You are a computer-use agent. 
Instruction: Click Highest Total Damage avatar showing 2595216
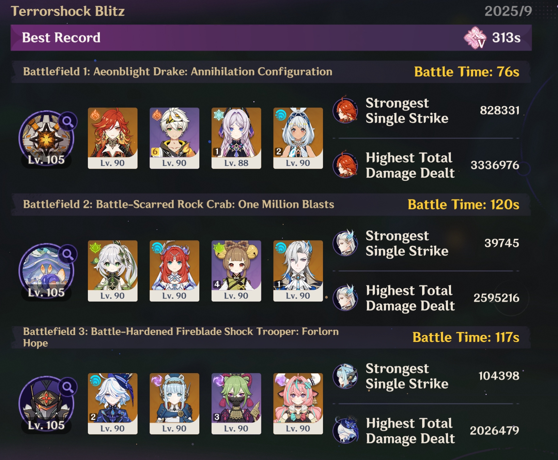click(x=345, y=298)
